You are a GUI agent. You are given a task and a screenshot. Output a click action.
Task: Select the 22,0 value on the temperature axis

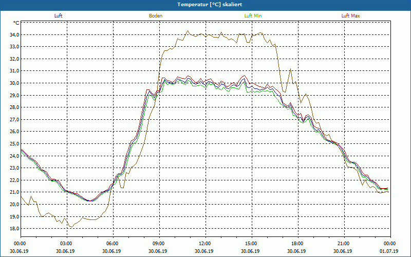pyautogui.click(x=14, y=180)
